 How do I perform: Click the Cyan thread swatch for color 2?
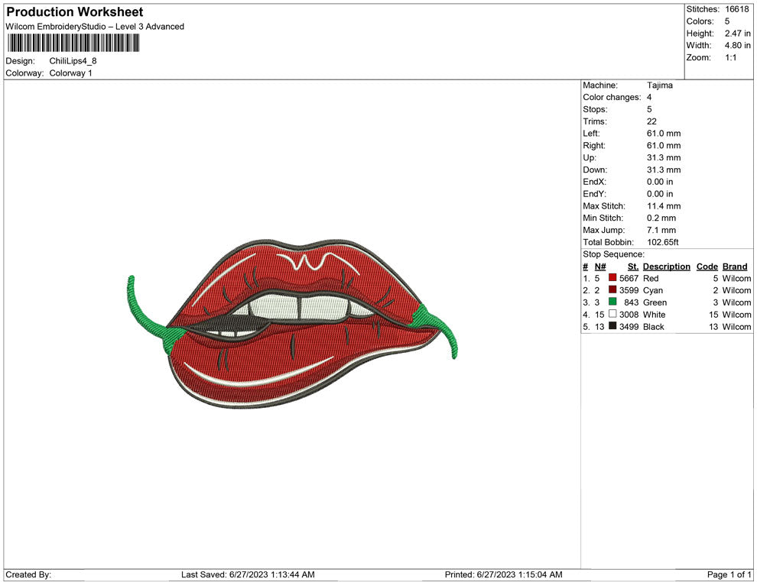point(611,290)
